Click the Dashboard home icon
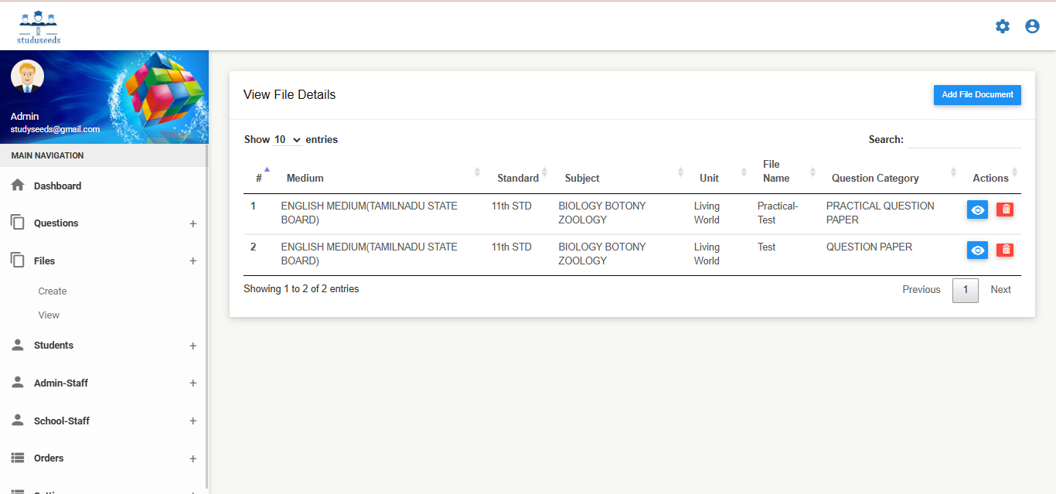The image size is (1056, 494). click(x=18, y=186)
